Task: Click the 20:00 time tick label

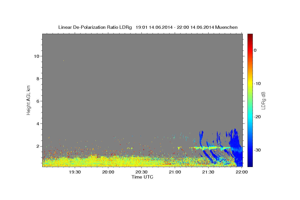Action: 108,172
